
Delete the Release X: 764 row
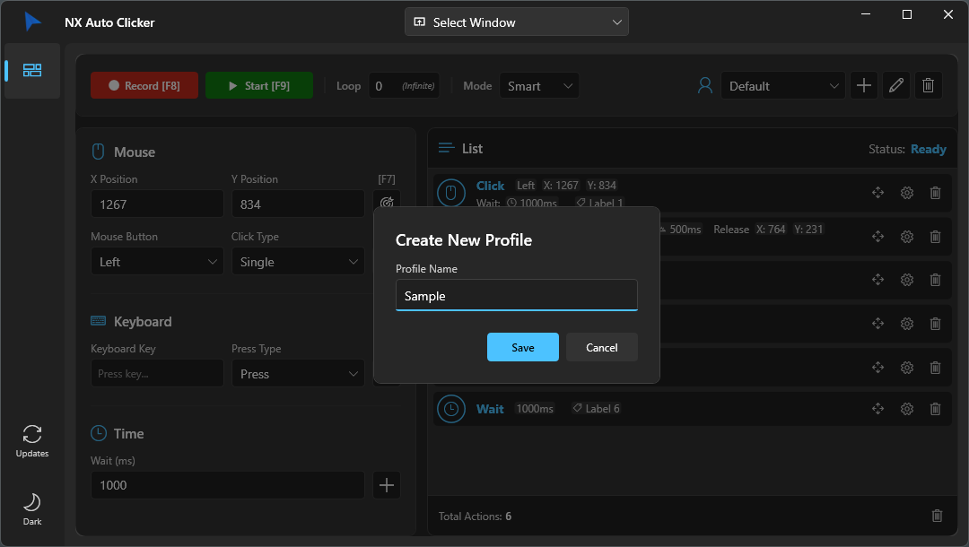(935, 237)
